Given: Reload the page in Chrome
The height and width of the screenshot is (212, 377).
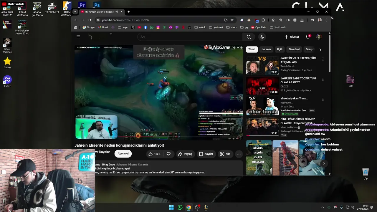Looking at the screenshot, I should (x=90, y=20).
